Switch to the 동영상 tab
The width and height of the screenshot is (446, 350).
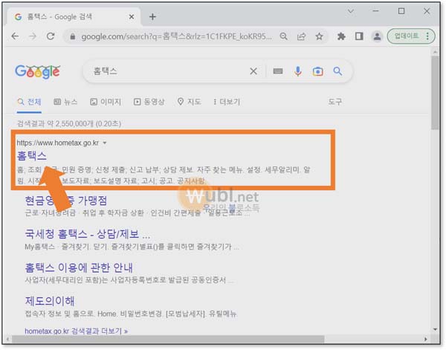[x=149, y=102]
